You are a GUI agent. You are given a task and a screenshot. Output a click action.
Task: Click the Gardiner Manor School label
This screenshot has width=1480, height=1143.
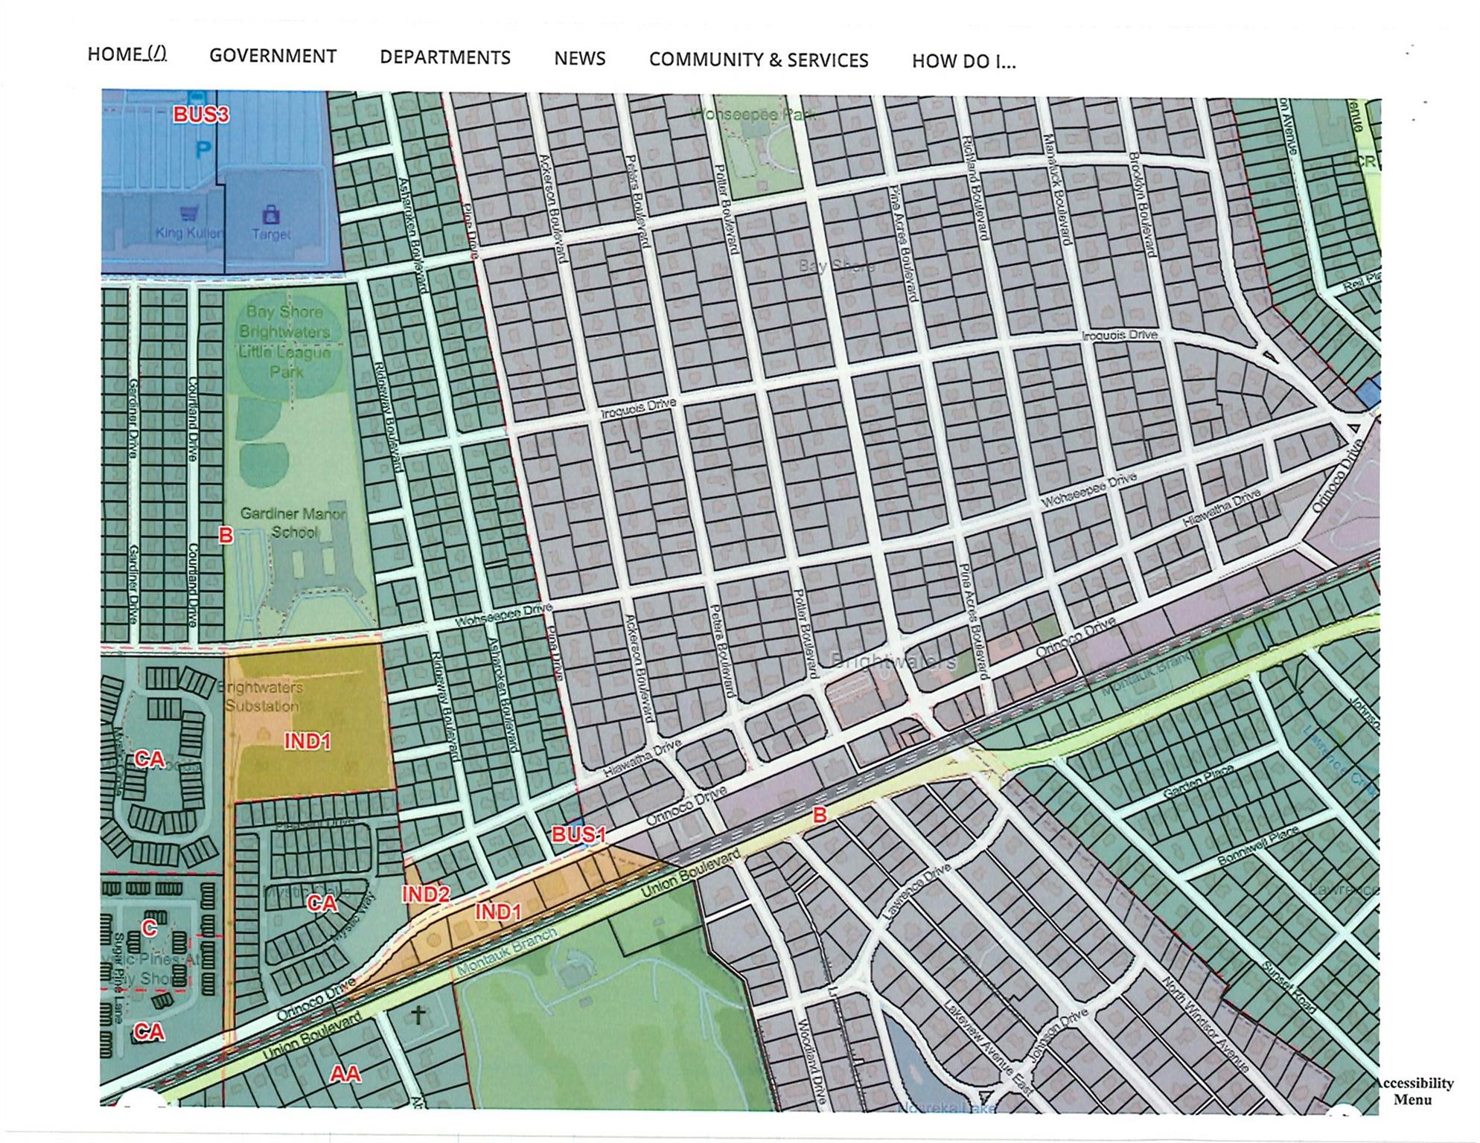click(293, 522)
